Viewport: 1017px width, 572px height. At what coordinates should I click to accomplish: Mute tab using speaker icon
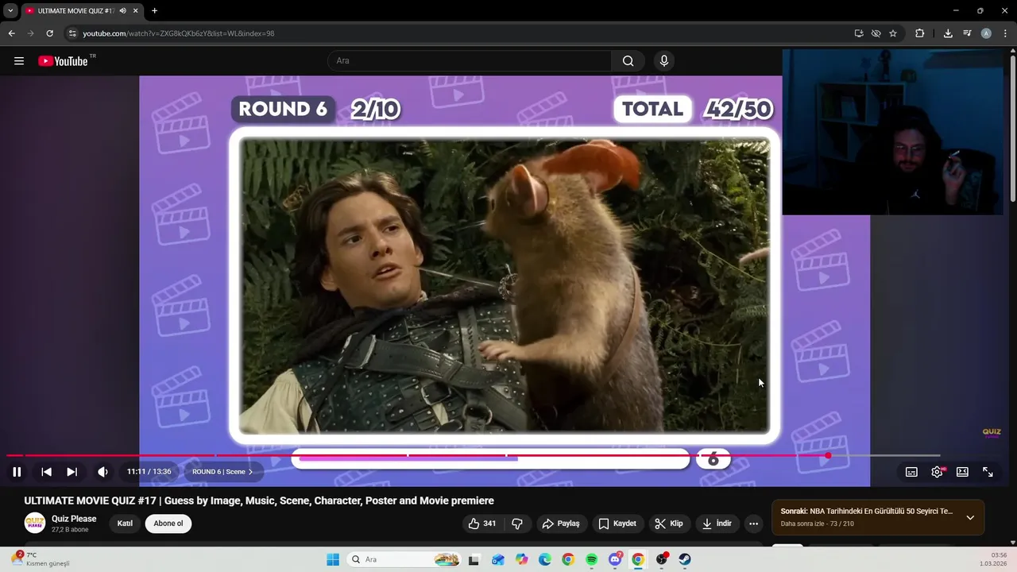122,10
